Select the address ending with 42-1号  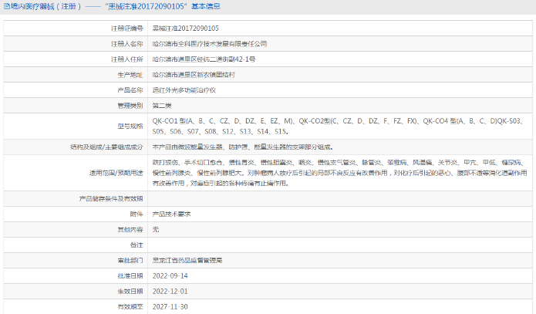(x=204, y=59)
